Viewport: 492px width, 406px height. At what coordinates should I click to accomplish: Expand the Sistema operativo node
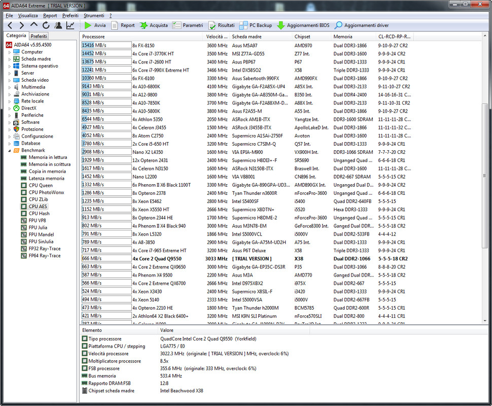[10, 66]
